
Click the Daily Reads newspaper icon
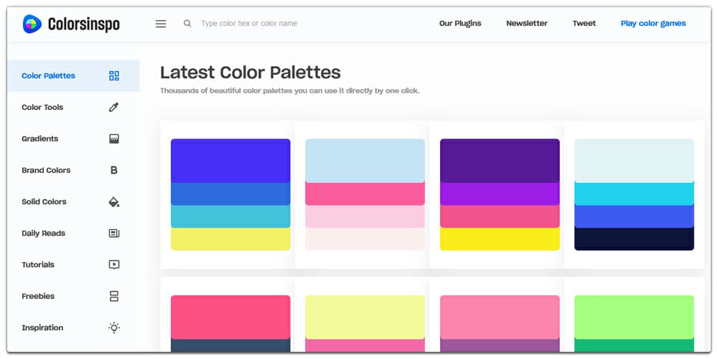tap(114, 233)
